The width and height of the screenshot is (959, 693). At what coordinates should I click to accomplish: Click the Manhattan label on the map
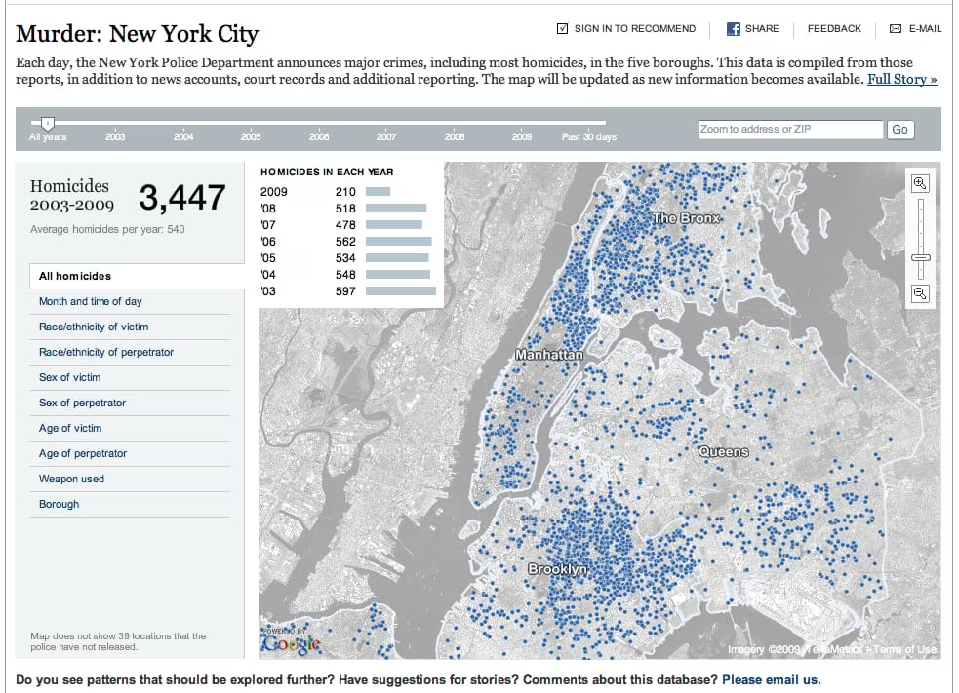click(549, 355)
